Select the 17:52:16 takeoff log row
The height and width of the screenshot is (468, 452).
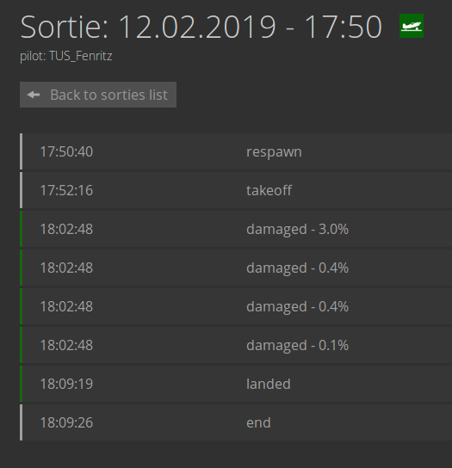coord(236,190)
